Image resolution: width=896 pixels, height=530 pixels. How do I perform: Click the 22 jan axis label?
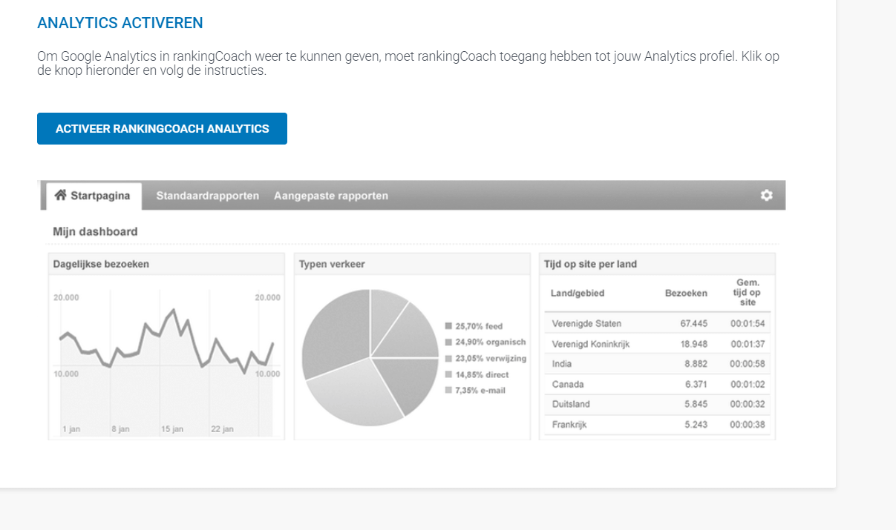tap(222, 429)
